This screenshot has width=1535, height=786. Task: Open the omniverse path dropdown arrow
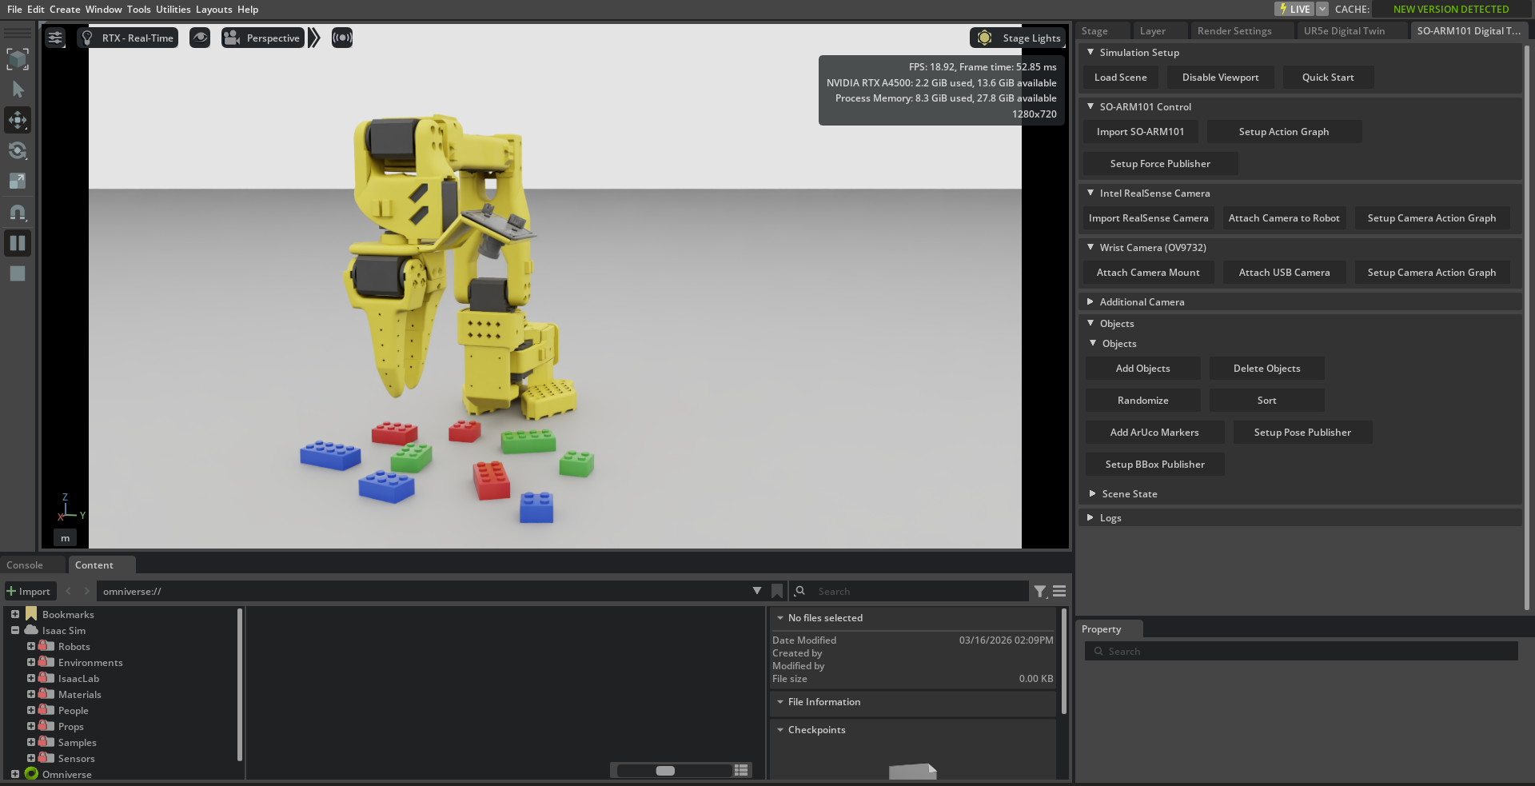click(x=756, y=591)
